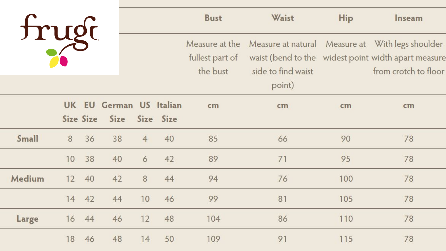Click the EU Size column heading
This screenshot has height=251, width=446.
pos(89,112)
